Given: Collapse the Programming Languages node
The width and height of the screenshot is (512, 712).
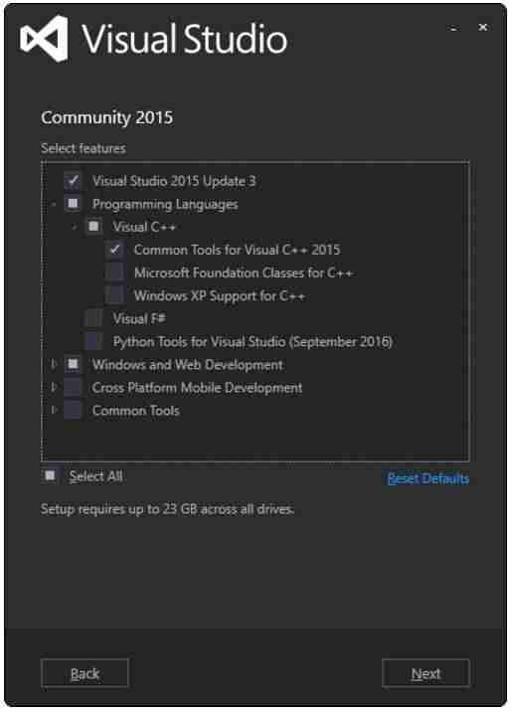Looking at the screenshot, I should (54, 205).
